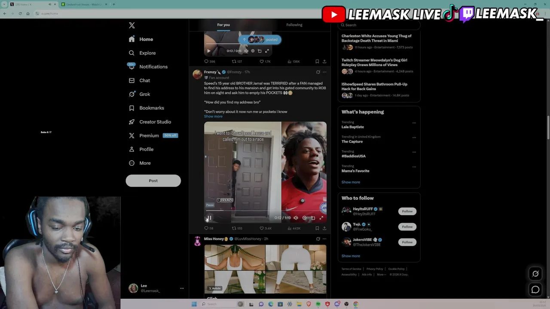
Task: Open Grok action on Frxmzy's post
Action: coord(318,72)
